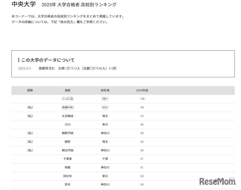This screenshot has width=241, height=190.
Task: Click 神奈川 in the 厚木 row
Action: pos(105,184)
